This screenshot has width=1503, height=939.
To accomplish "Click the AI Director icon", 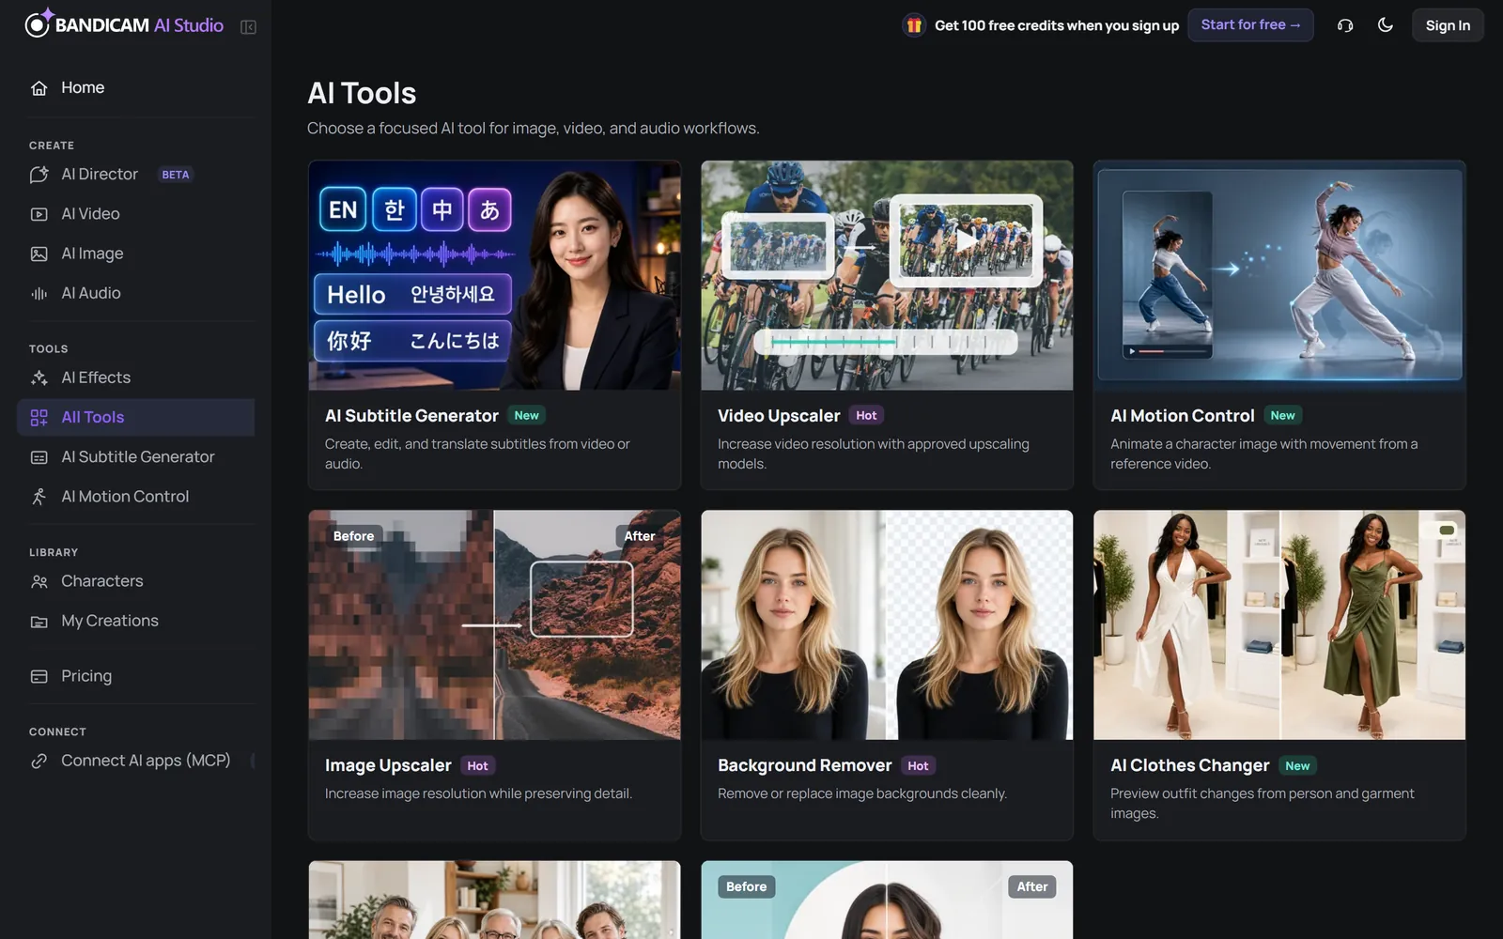I will [39, 175].
